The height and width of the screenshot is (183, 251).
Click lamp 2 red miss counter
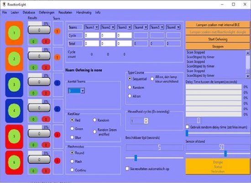point(46,68)
